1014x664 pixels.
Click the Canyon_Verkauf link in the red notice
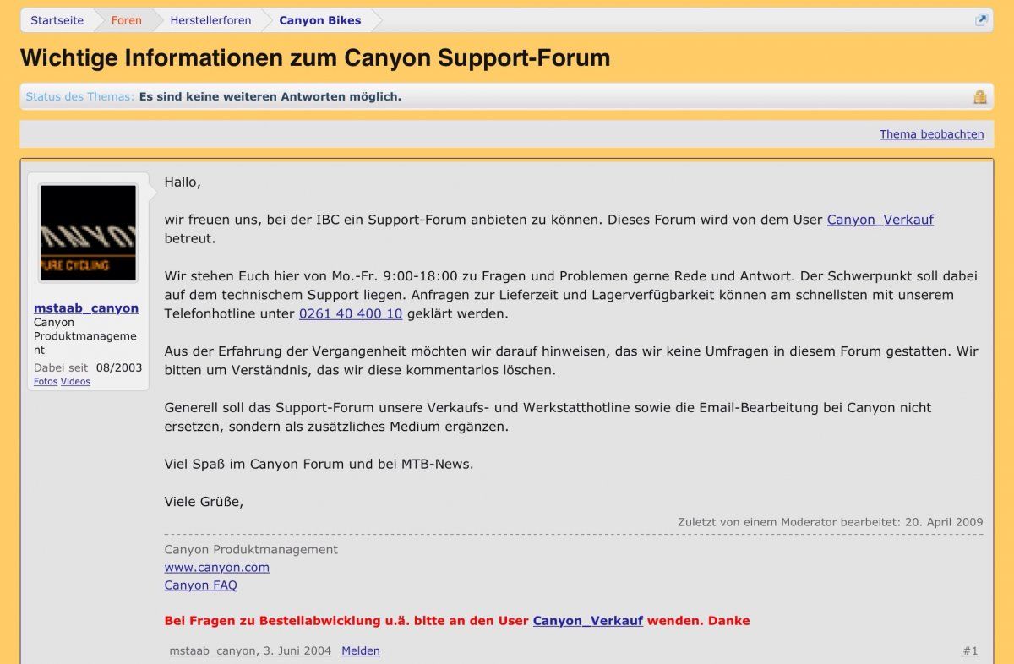point(587,621)
